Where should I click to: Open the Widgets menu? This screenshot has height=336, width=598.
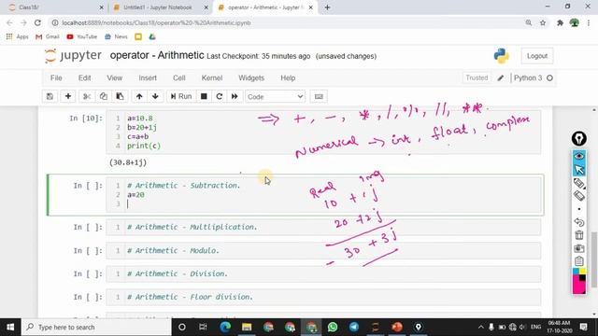(251, 77)
